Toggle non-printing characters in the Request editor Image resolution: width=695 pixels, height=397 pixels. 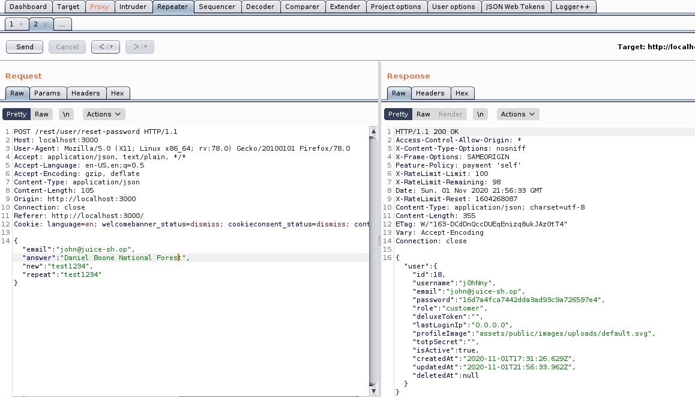click(66, 114)
